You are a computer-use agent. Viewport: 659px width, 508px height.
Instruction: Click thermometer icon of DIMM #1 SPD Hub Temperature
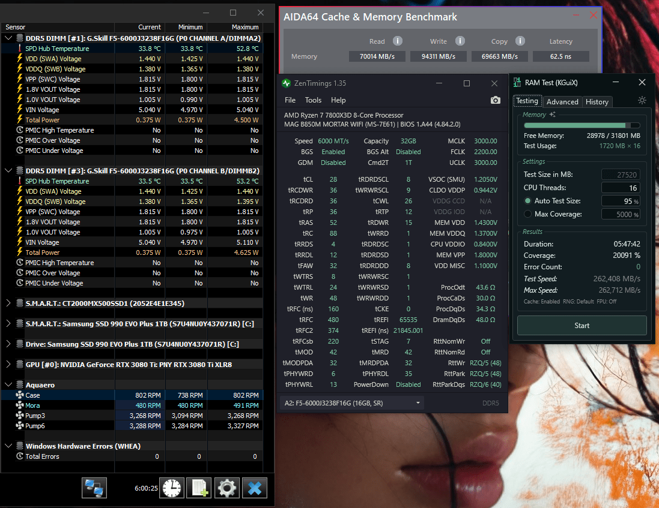pyautogui.click(x=19, y=48)
